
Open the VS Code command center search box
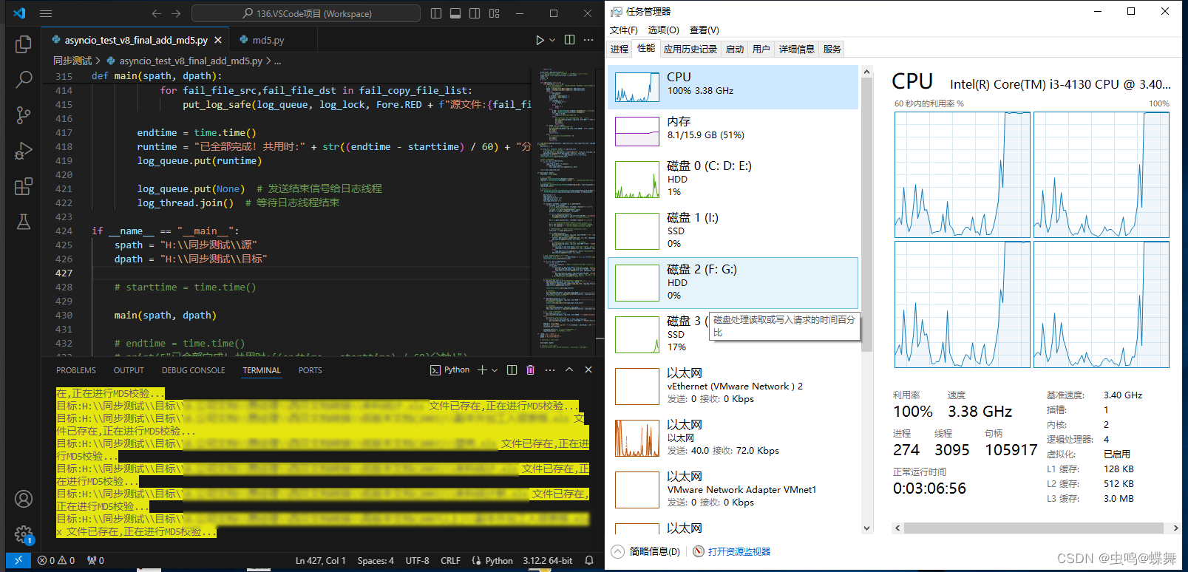[306, 13]
